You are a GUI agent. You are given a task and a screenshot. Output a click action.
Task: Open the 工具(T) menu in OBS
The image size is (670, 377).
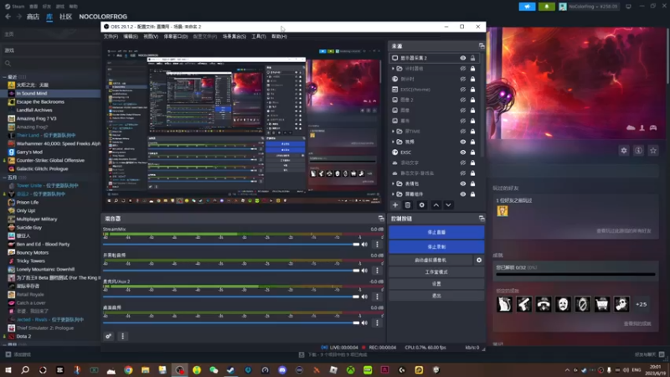point(259,37)
